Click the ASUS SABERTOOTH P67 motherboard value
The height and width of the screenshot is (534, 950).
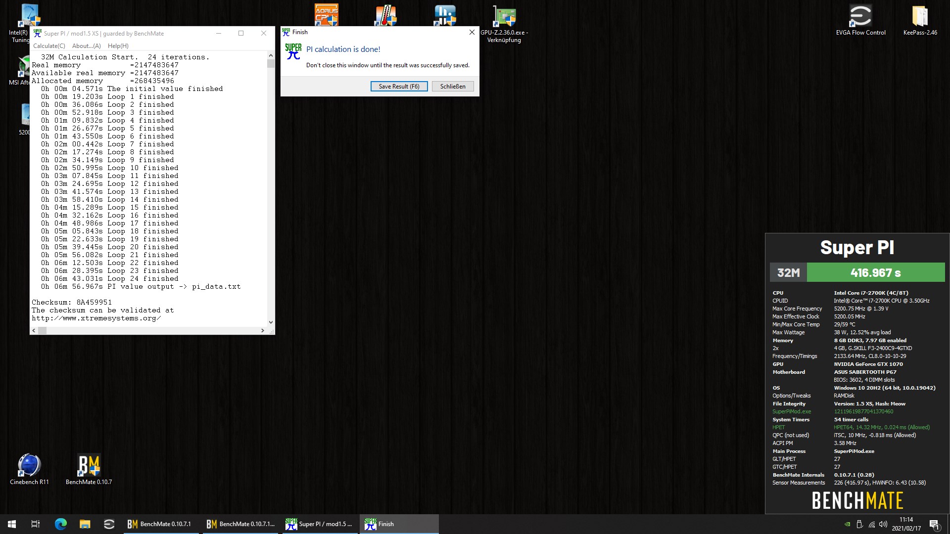coord(865,372)
